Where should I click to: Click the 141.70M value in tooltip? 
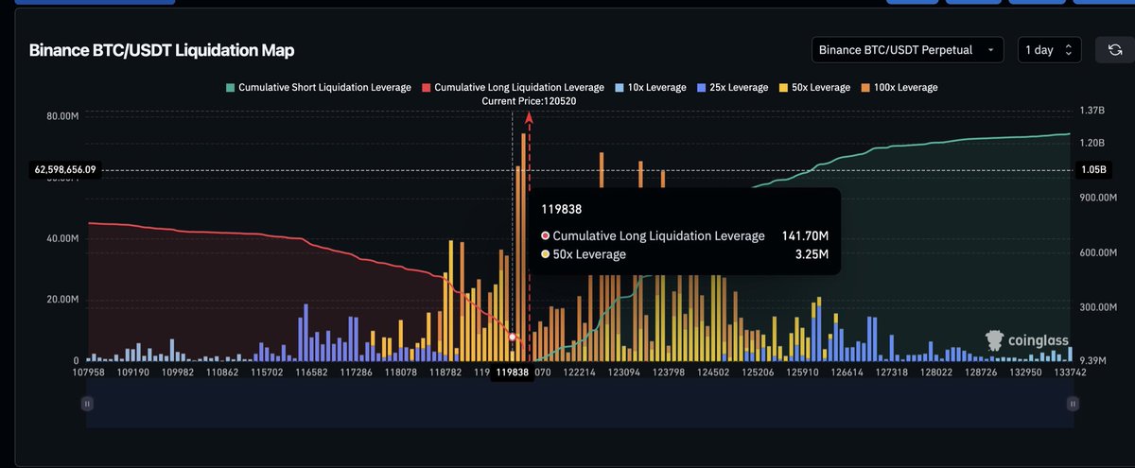pyautogui.click(x=805, y=235)
